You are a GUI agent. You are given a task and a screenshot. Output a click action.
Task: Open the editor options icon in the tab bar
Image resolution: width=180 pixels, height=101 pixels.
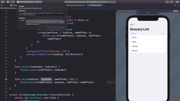(175, 5)
